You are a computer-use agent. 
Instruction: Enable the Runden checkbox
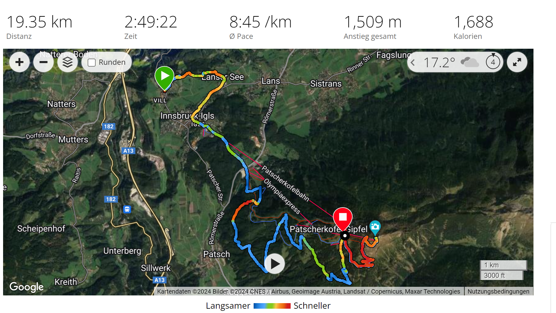click(x=92, y=63)
